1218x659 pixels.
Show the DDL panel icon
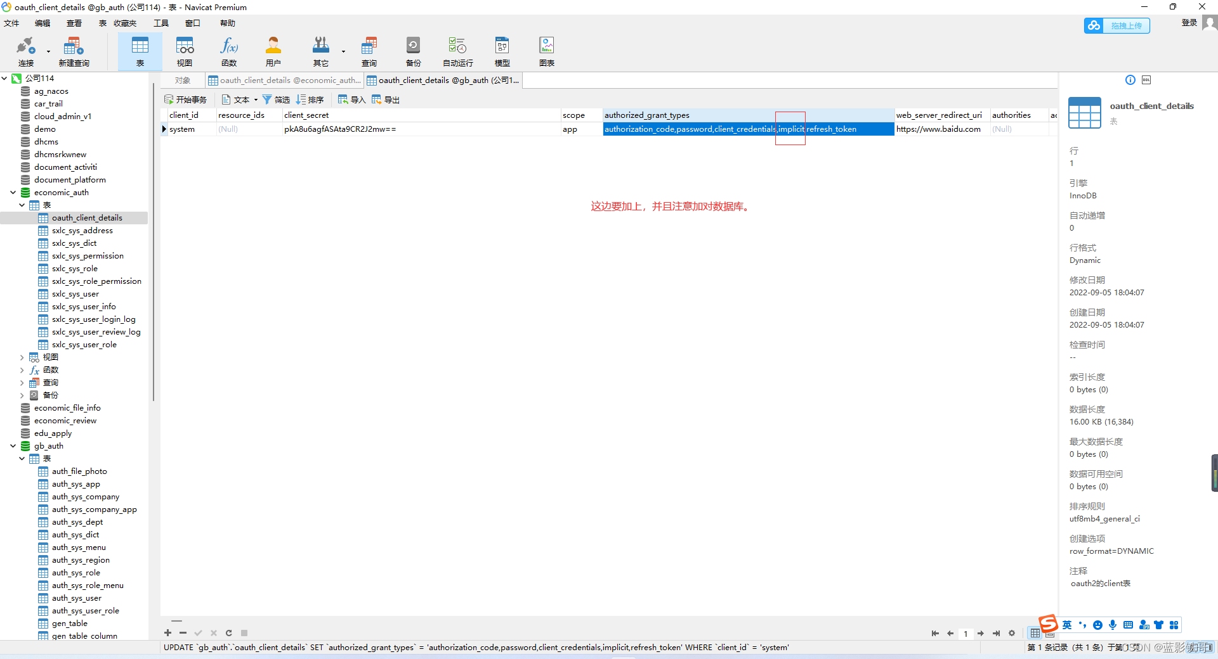point(1146,80)
